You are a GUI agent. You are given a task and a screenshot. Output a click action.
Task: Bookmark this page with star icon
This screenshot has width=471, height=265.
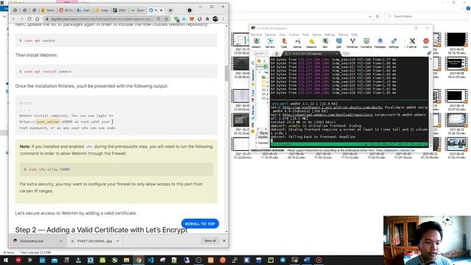coord(166,19)
